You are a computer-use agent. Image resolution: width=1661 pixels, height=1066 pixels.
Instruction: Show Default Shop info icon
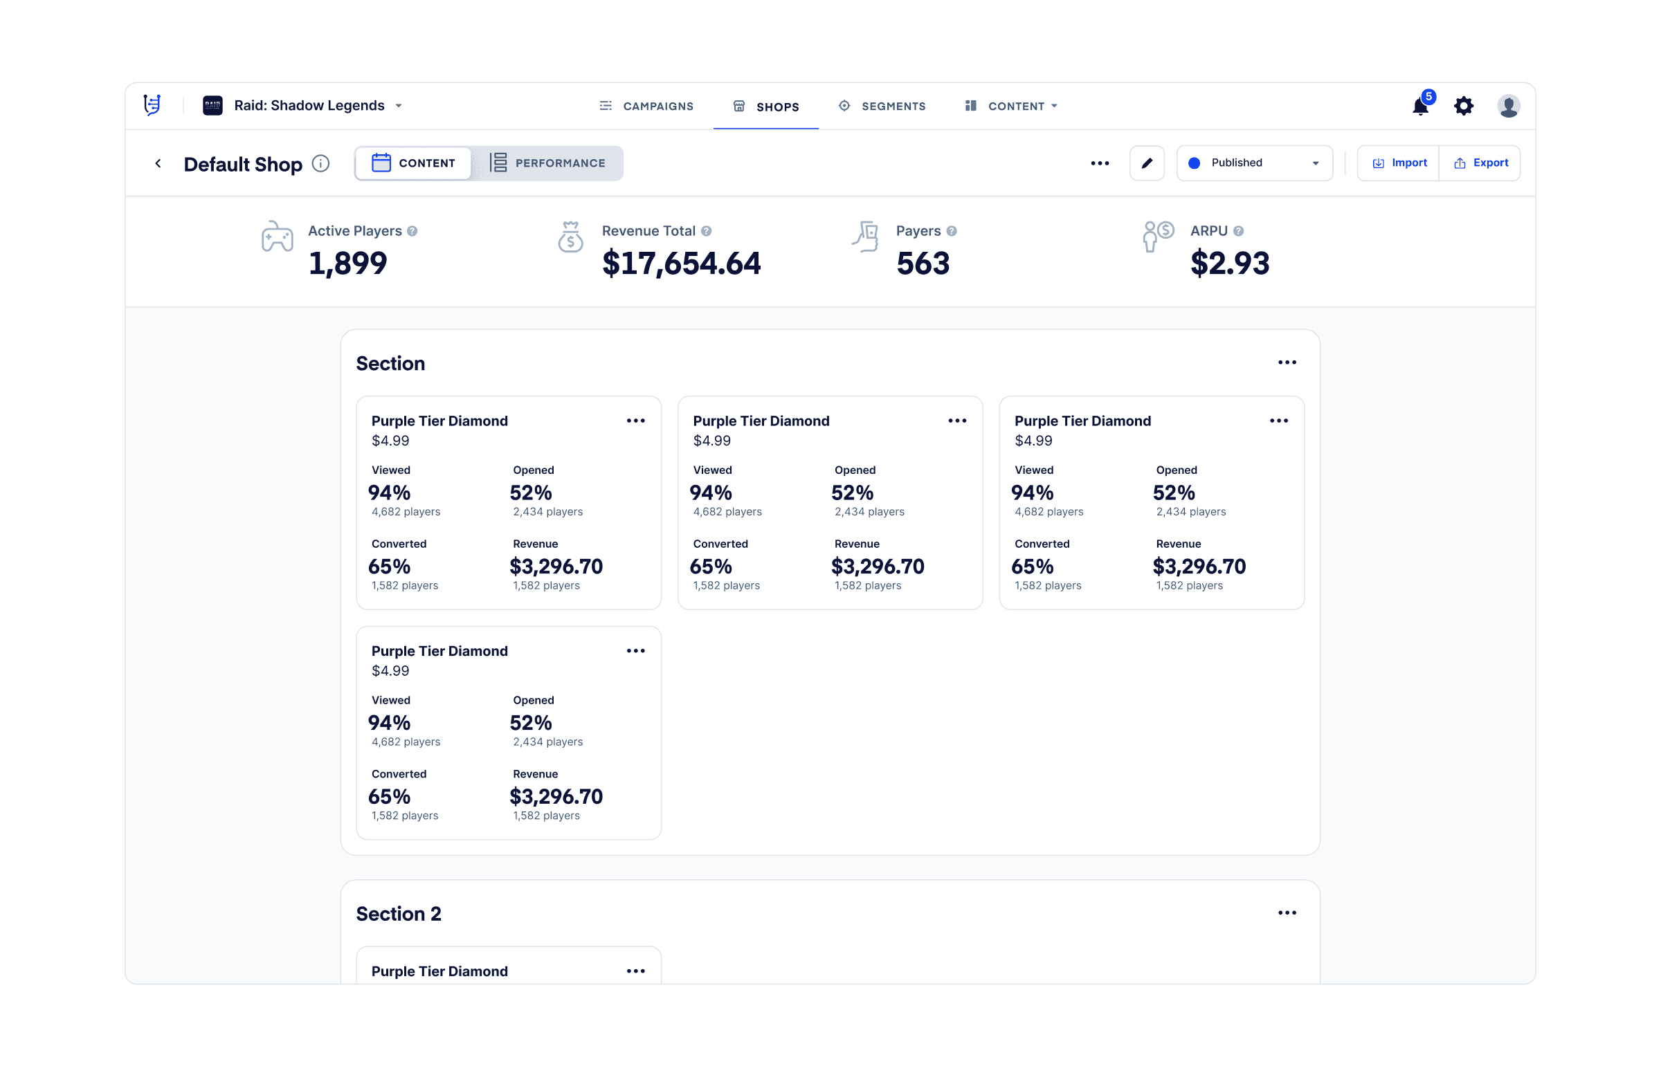pyautogui.click(x=320, y=163)
